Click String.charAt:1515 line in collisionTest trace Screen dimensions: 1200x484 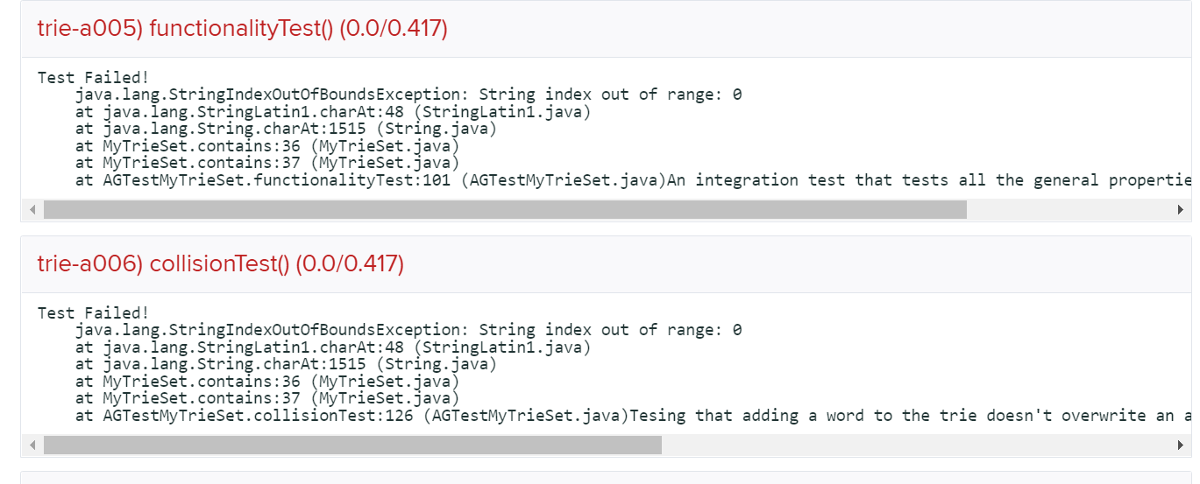[286, 364]
